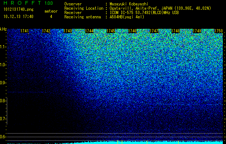
Task: Click the 1743 time marker
Action: point(68,31)
